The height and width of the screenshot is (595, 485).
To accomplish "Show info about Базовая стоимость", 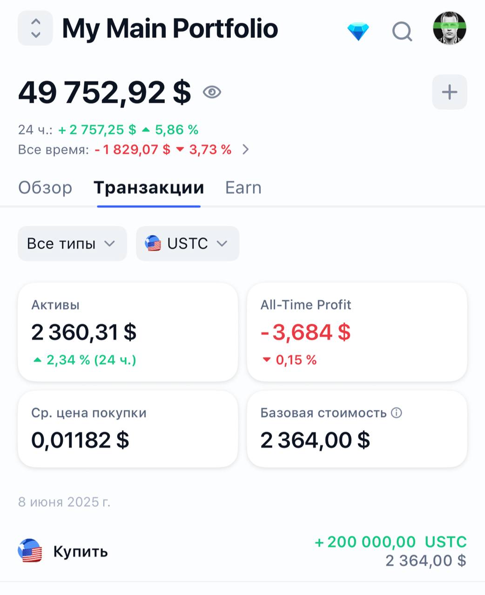I will 397,413.
